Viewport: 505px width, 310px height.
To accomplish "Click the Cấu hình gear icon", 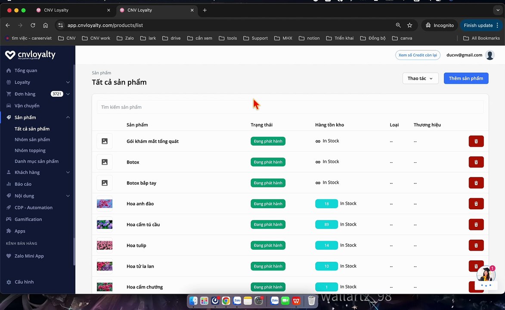I will [x=9, y=282].
